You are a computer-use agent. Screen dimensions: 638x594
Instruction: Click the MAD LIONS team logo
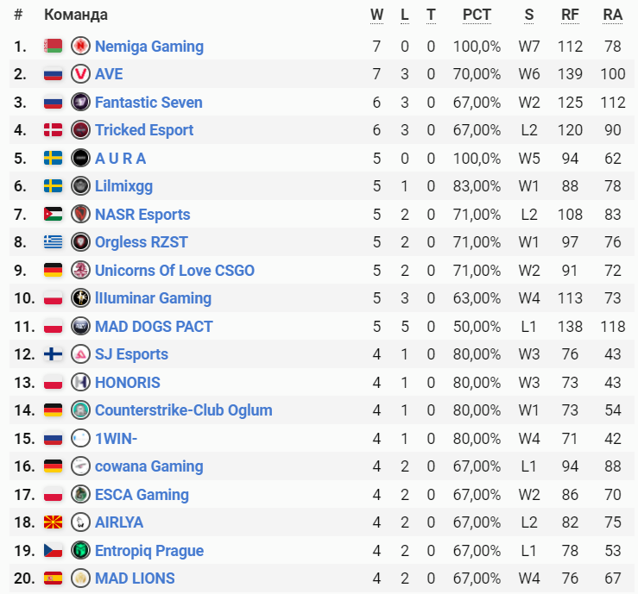pos(80,578)
